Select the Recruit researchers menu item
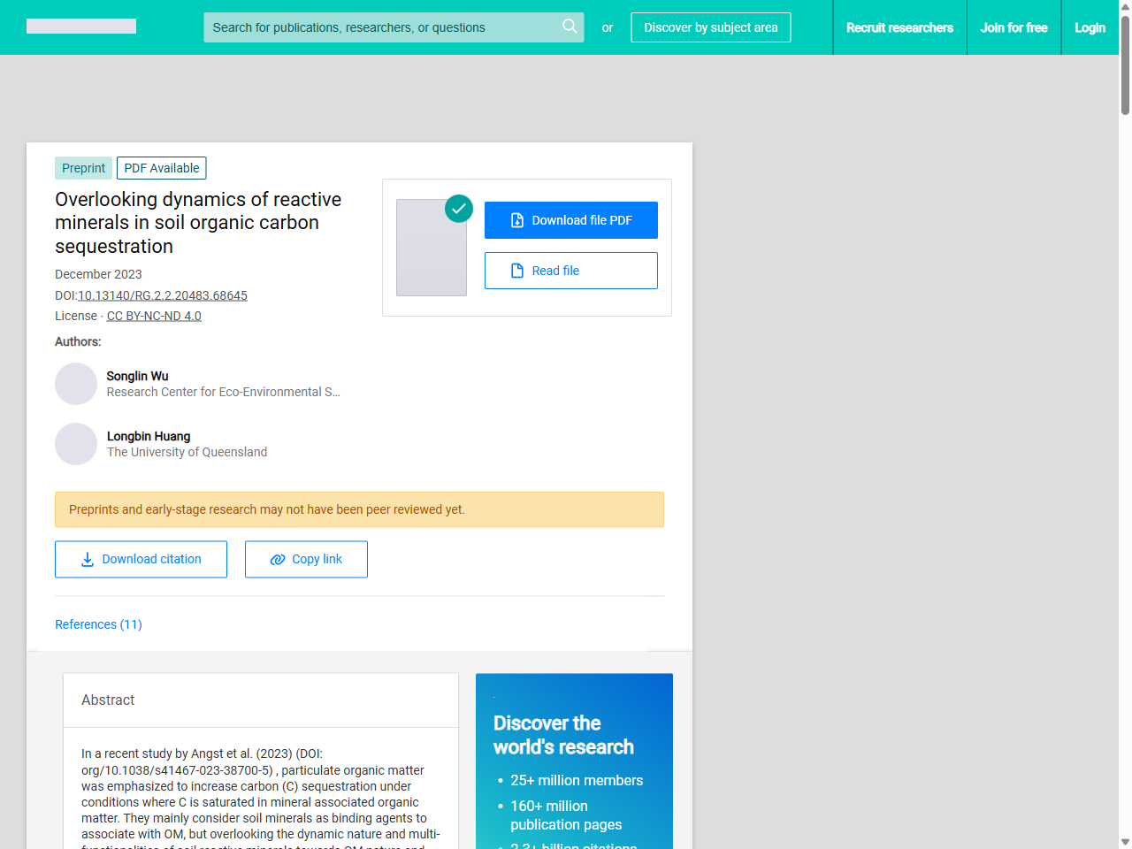 click(899, 27)
